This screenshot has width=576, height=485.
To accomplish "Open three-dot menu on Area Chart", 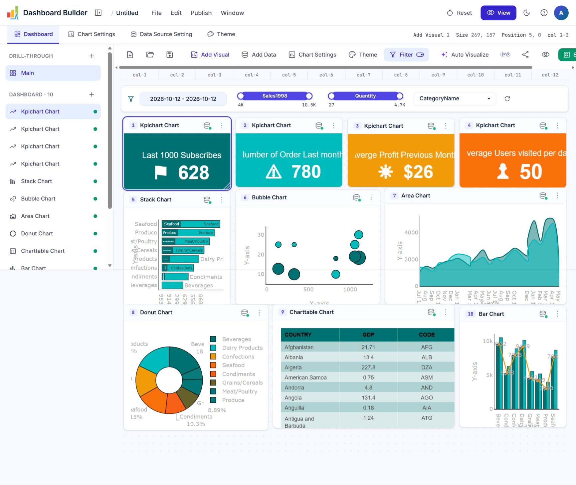I will coord(558,196).
